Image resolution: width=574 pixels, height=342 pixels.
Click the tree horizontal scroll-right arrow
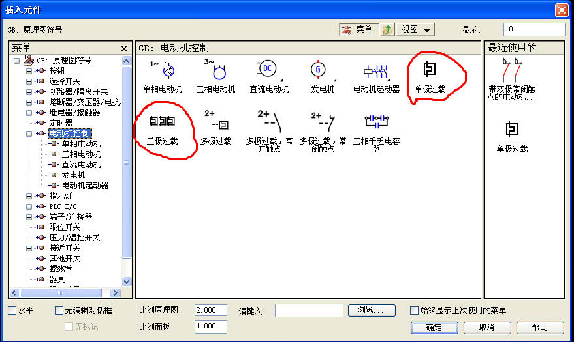pyautogui.click(x=115, y=292)
